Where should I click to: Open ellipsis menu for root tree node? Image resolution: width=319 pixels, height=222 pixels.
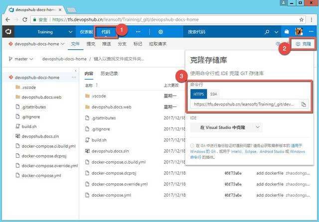click(74, 77)
